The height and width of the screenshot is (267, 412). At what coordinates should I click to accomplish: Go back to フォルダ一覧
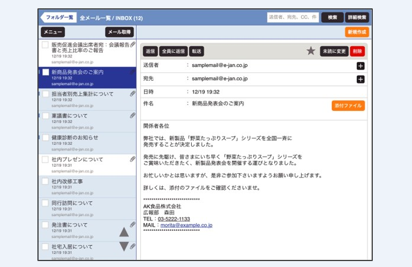tap(58, 17)
